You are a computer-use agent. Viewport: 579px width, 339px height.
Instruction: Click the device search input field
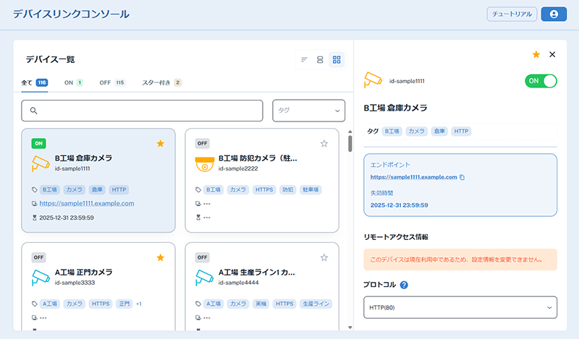[x=142, y=111]
